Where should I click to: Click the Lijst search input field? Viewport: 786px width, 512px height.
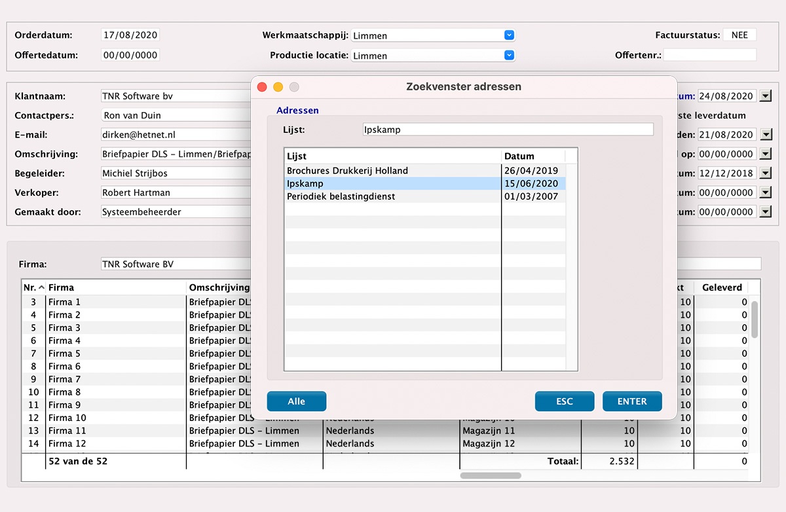click(508, 130)
